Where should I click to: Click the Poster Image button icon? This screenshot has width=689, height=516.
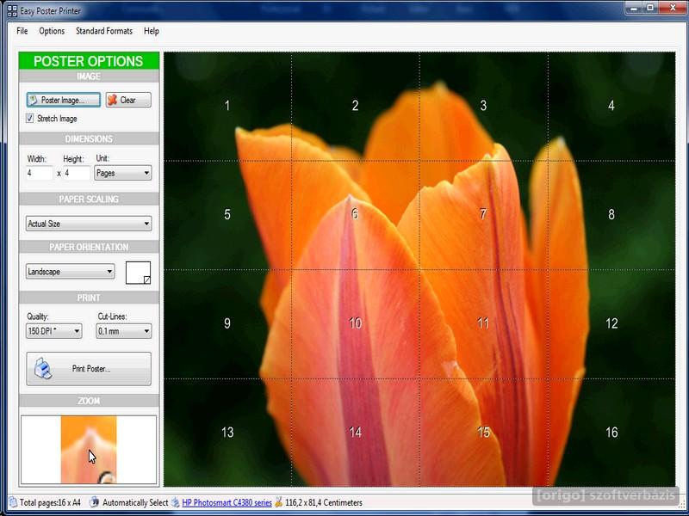[x=33, y=100]
